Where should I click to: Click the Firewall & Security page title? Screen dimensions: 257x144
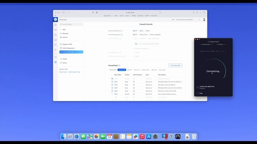tap(146, 24)
